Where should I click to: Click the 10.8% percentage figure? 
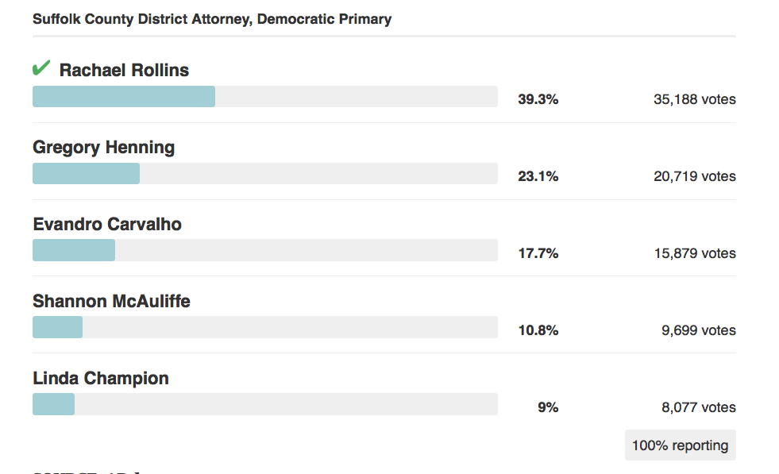pos(538,331)
